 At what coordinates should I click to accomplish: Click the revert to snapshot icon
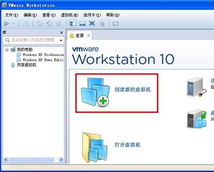pos(49,24)
